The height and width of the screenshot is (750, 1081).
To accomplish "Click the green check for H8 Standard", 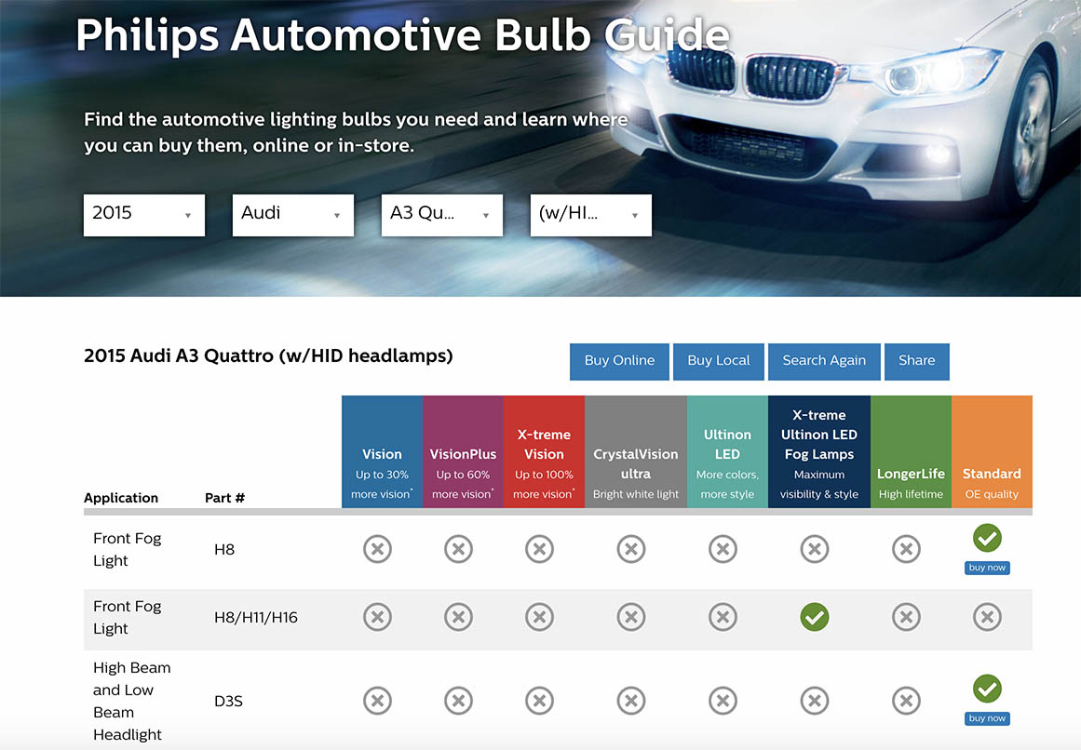I will tap(987, 538).
